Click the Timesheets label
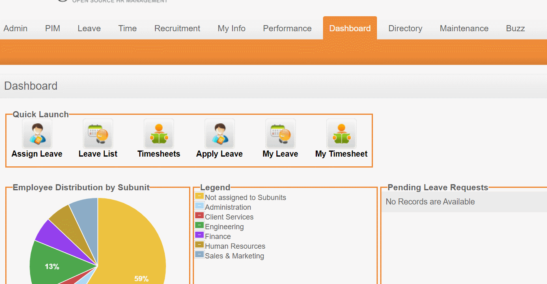The image size is (547, 284). pyautogui.click(x=159, y=154)
